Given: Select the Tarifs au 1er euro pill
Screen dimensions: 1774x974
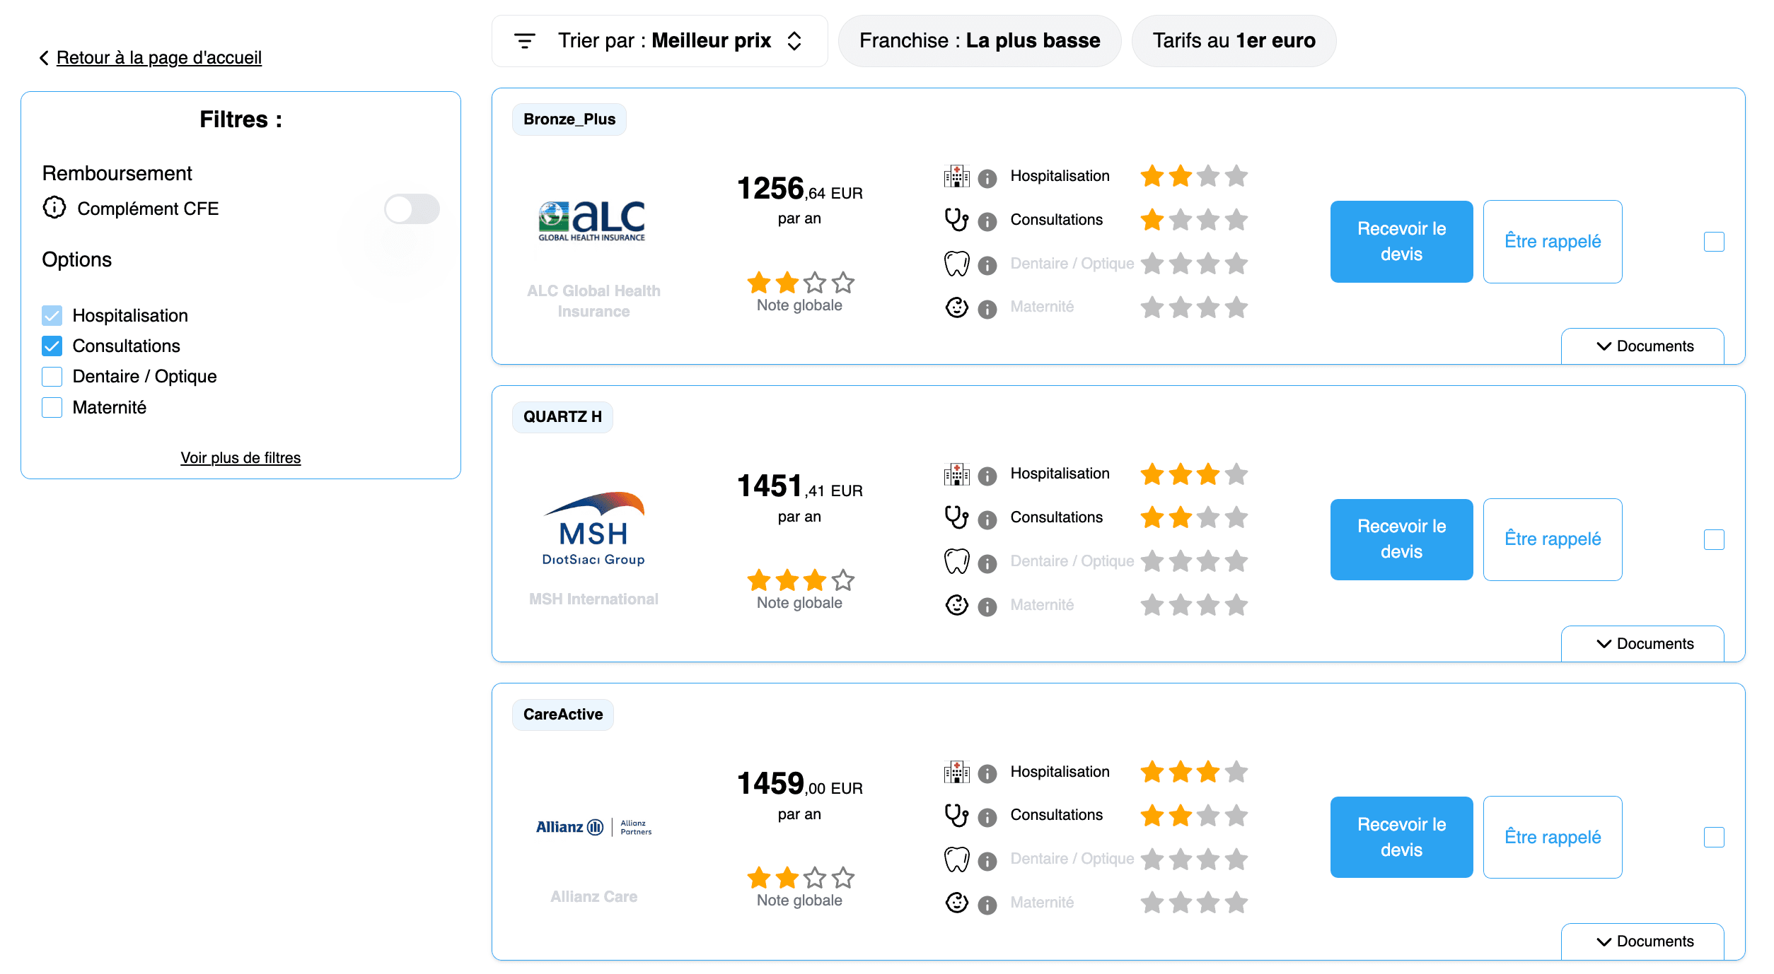Looking at the screenshot, I should point(1234,41).
